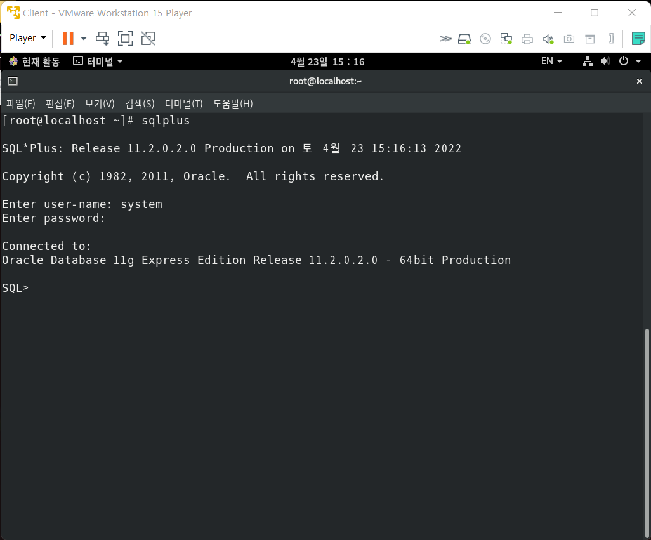Click the GNOME power icon
Image resolution: width=651 pixels, height=540 pixels.
tap(624, 61)
